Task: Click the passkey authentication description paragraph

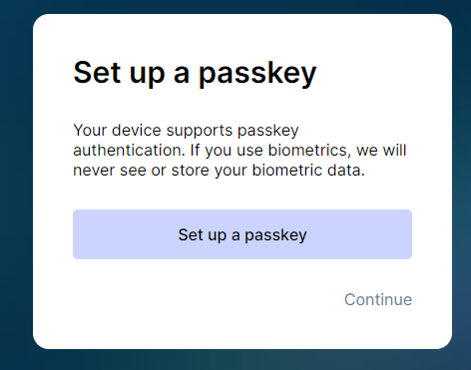Action: [239, 151]
